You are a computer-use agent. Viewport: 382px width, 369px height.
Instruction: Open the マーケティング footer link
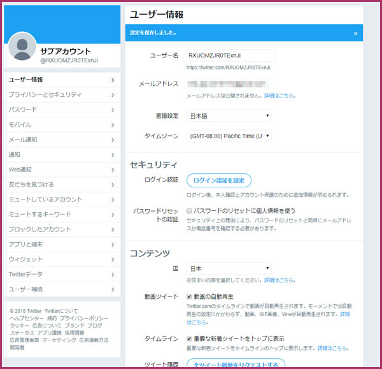click(59, 340)
